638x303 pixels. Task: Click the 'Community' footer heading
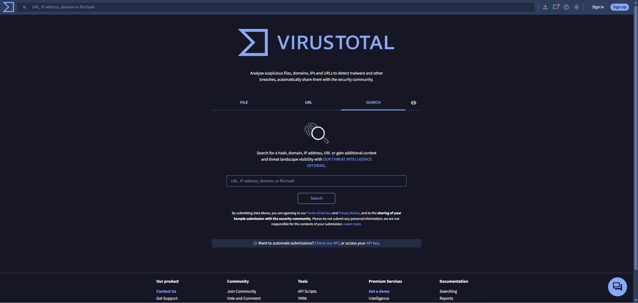coord(238,281)
